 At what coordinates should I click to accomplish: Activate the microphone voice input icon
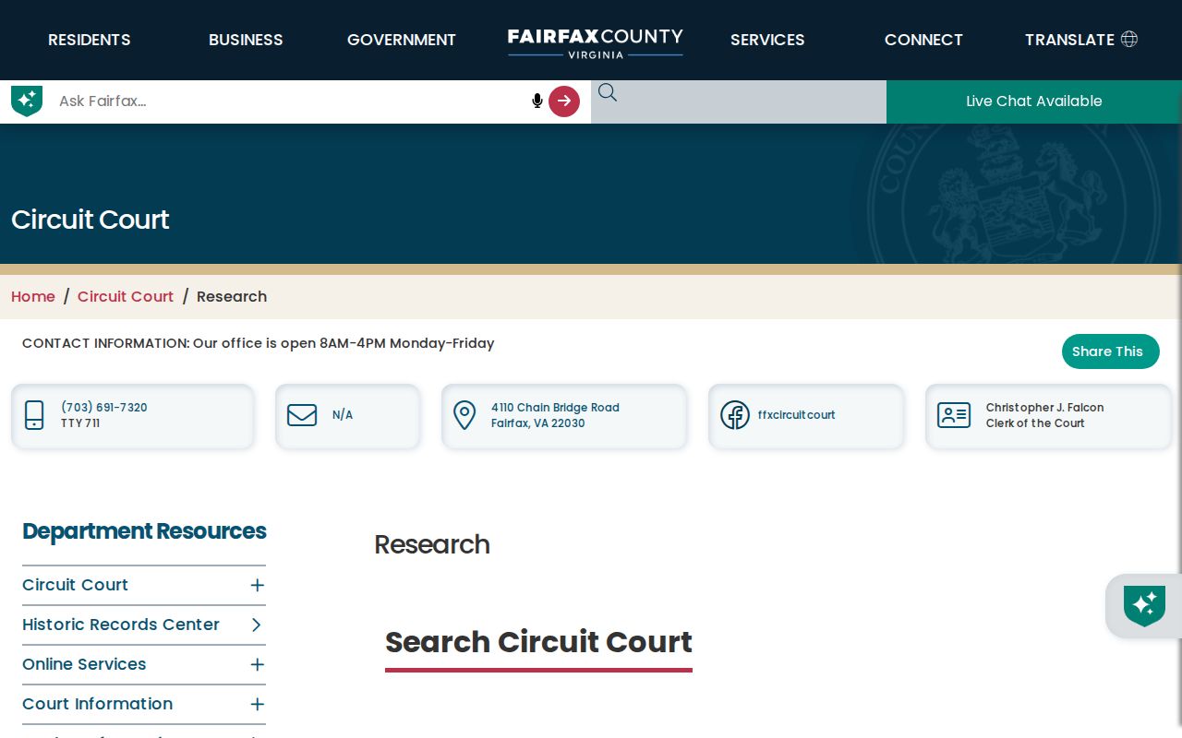click(537, 101)
